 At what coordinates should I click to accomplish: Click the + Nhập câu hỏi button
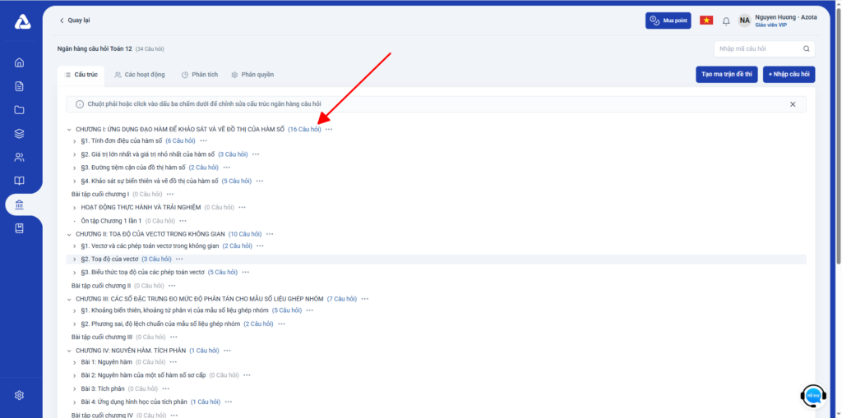(x=789, y=75)
